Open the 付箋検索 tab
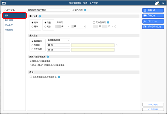Screen dimensions: 167x114 coord(9,30)
